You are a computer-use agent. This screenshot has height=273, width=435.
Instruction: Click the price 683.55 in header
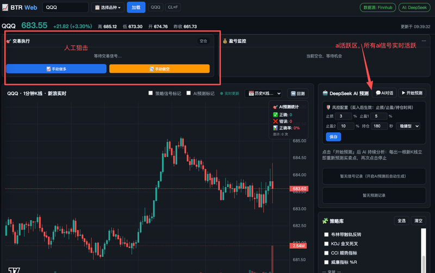tap(34, 26)
